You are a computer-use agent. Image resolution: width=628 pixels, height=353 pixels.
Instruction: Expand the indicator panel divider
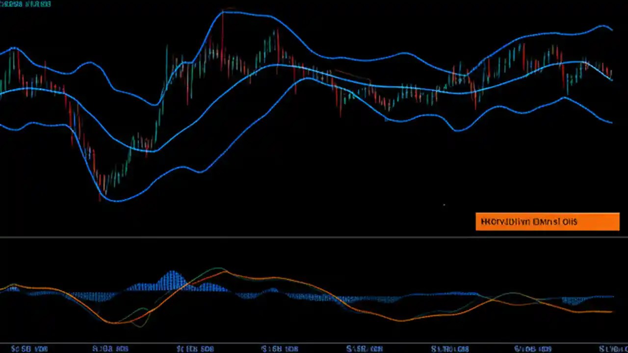[x=314, y=237]
